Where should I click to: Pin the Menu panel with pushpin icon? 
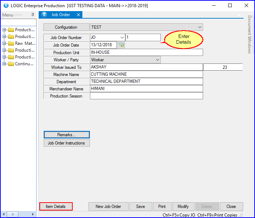pos(33,15)
